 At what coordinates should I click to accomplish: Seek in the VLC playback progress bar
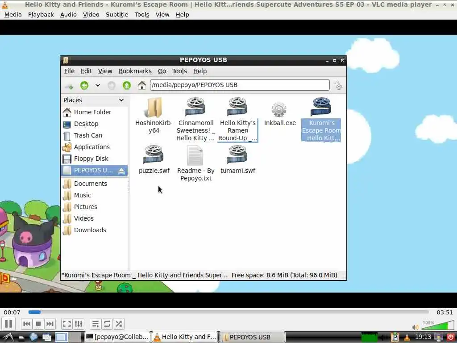pos(228,312)
